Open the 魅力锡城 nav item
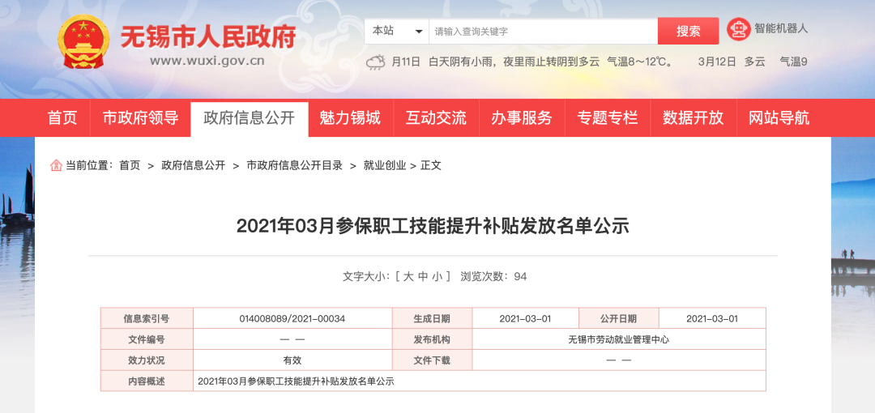Viewport: 875px width, 413px height. click(x=350, y=117)
